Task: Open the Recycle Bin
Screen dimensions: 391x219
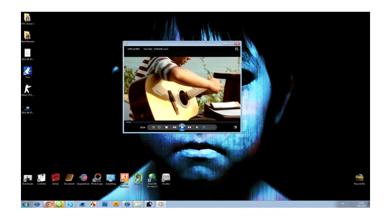Action: 359,179
